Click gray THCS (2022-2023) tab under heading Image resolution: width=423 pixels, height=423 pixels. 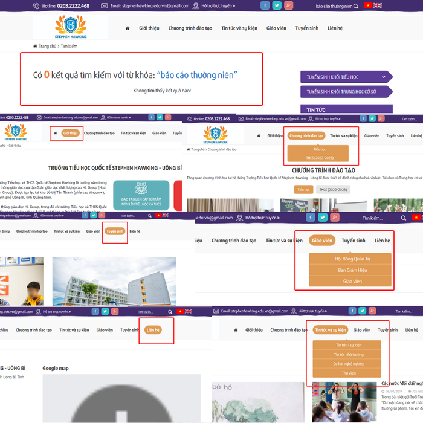[x=332, y=189]
